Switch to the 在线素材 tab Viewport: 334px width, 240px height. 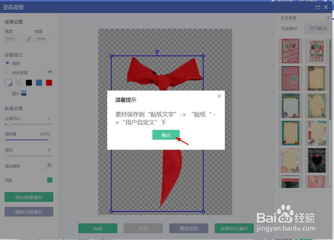tap(289, 28)
